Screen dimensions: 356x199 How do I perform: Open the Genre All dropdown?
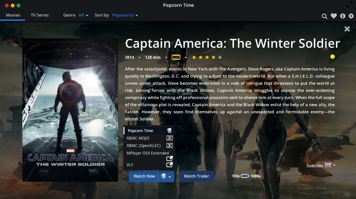pyautogui.click(x=83, y=15)
